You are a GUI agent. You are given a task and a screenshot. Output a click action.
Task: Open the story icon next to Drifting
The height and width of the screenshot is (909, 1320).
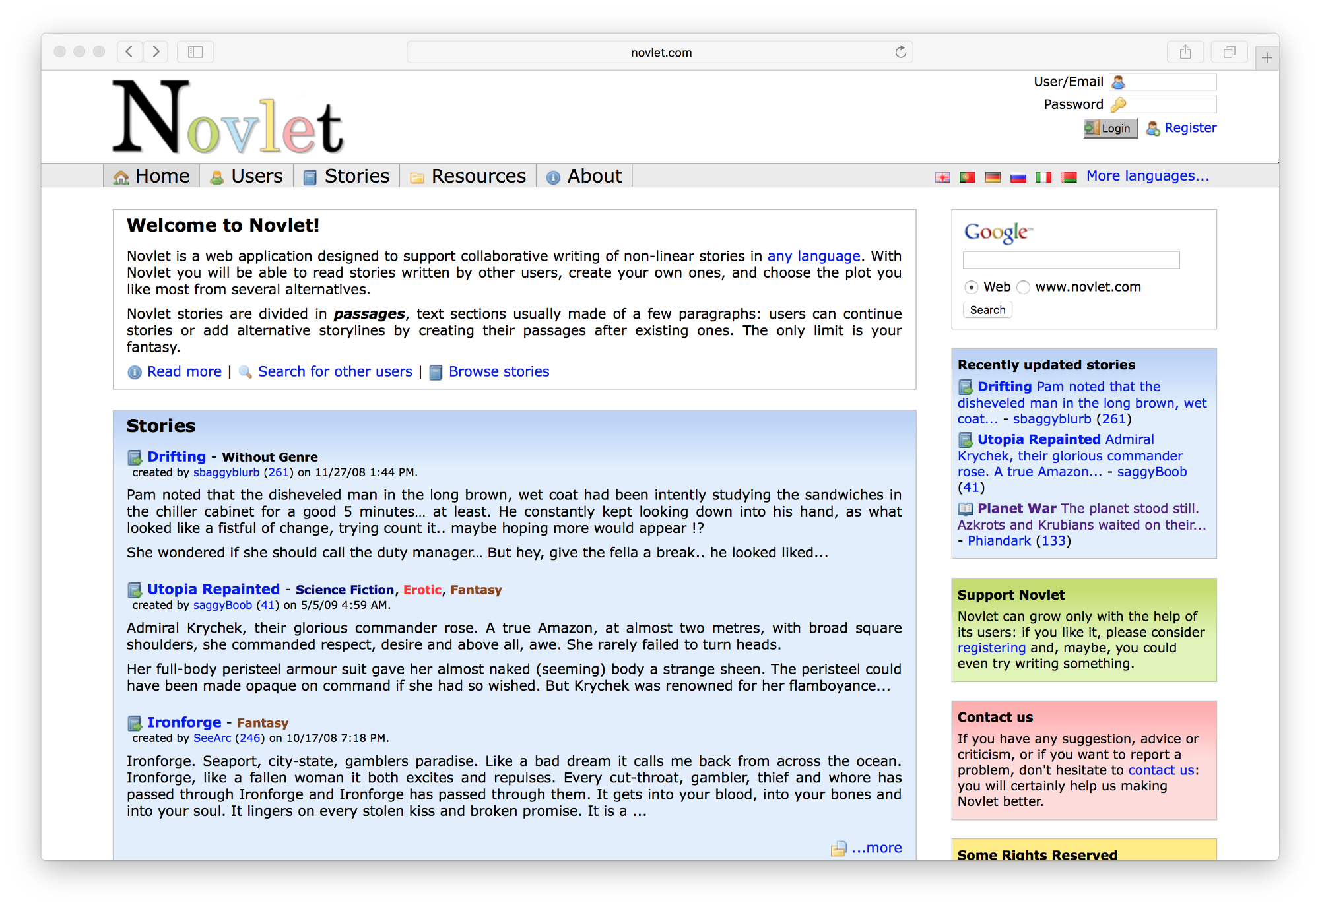click(x=134, y=456)
